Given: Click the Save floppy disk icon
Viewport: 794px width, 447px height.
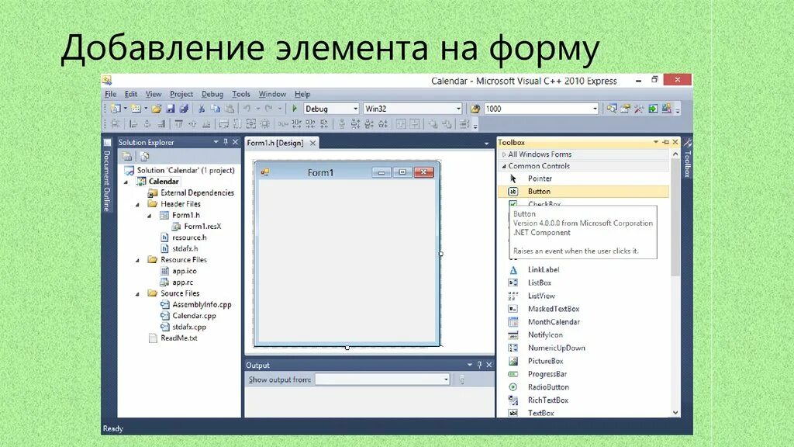Looking at the screenshot, I should tap(170, 109).
